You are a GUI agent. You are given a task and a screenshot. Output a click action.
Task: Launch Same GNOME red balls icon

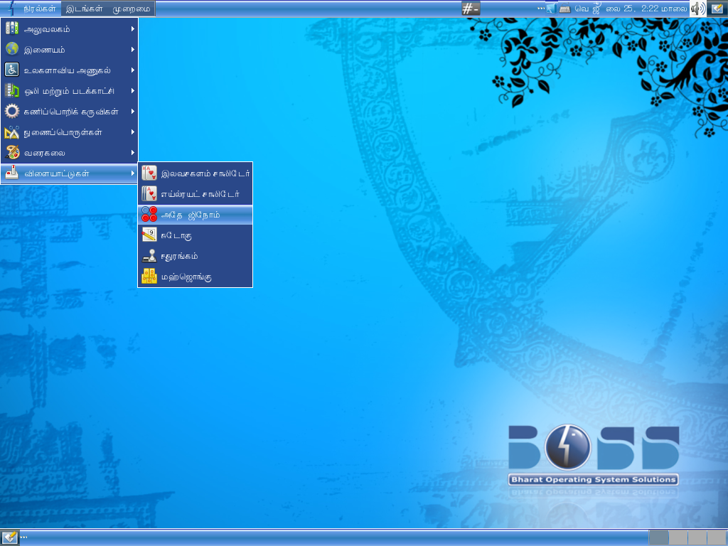tap(149, 215)
